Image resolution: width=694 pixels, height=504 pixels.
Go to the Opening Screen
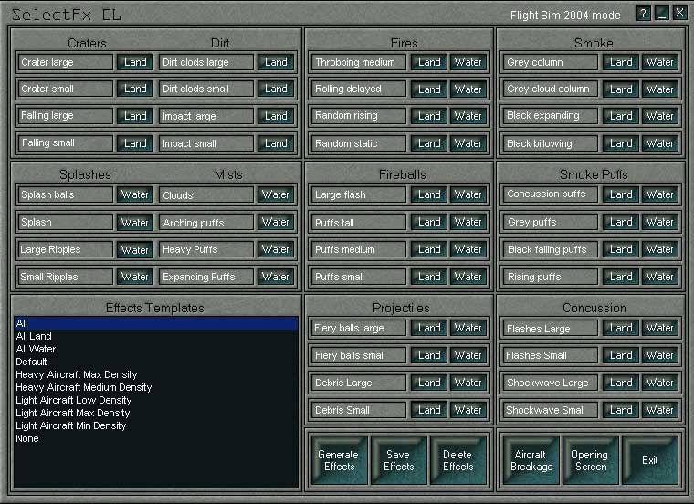[591, 460]
